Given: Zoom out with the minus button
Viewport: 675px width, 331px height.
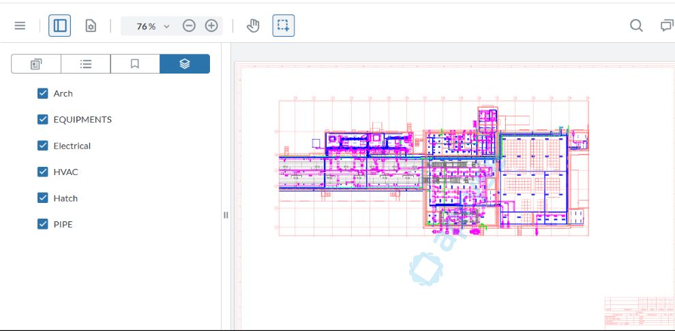Looking at the screenshot, I should [x=189, y=26].
